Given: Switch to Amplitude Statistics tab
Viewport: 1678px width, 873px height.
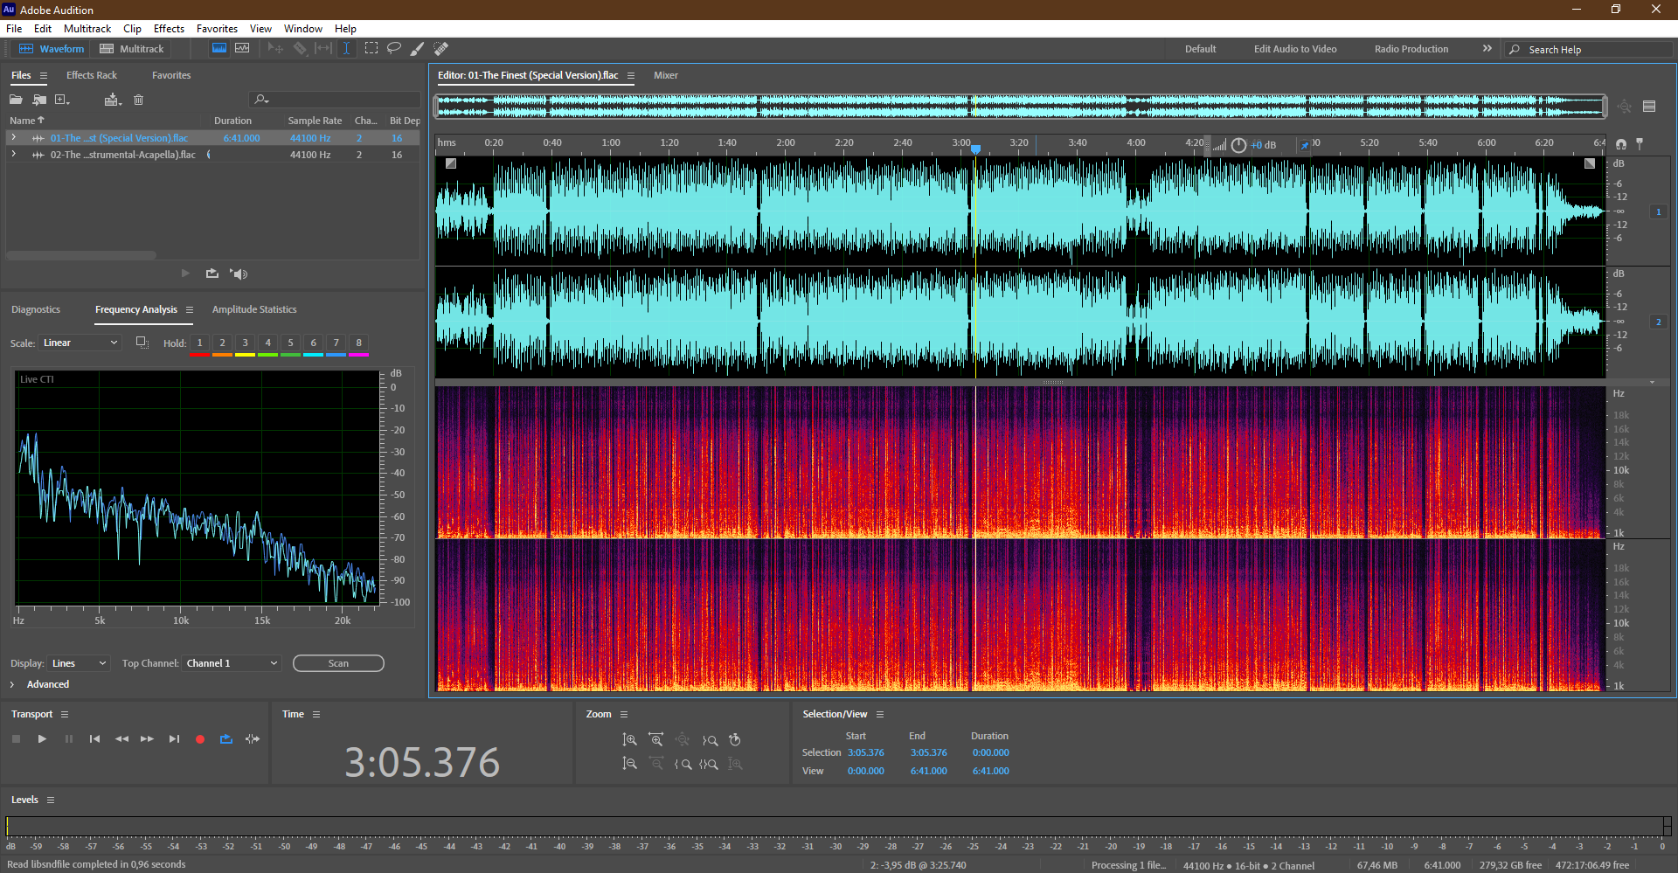Looking at the screenshot, I should coord(254,309).
